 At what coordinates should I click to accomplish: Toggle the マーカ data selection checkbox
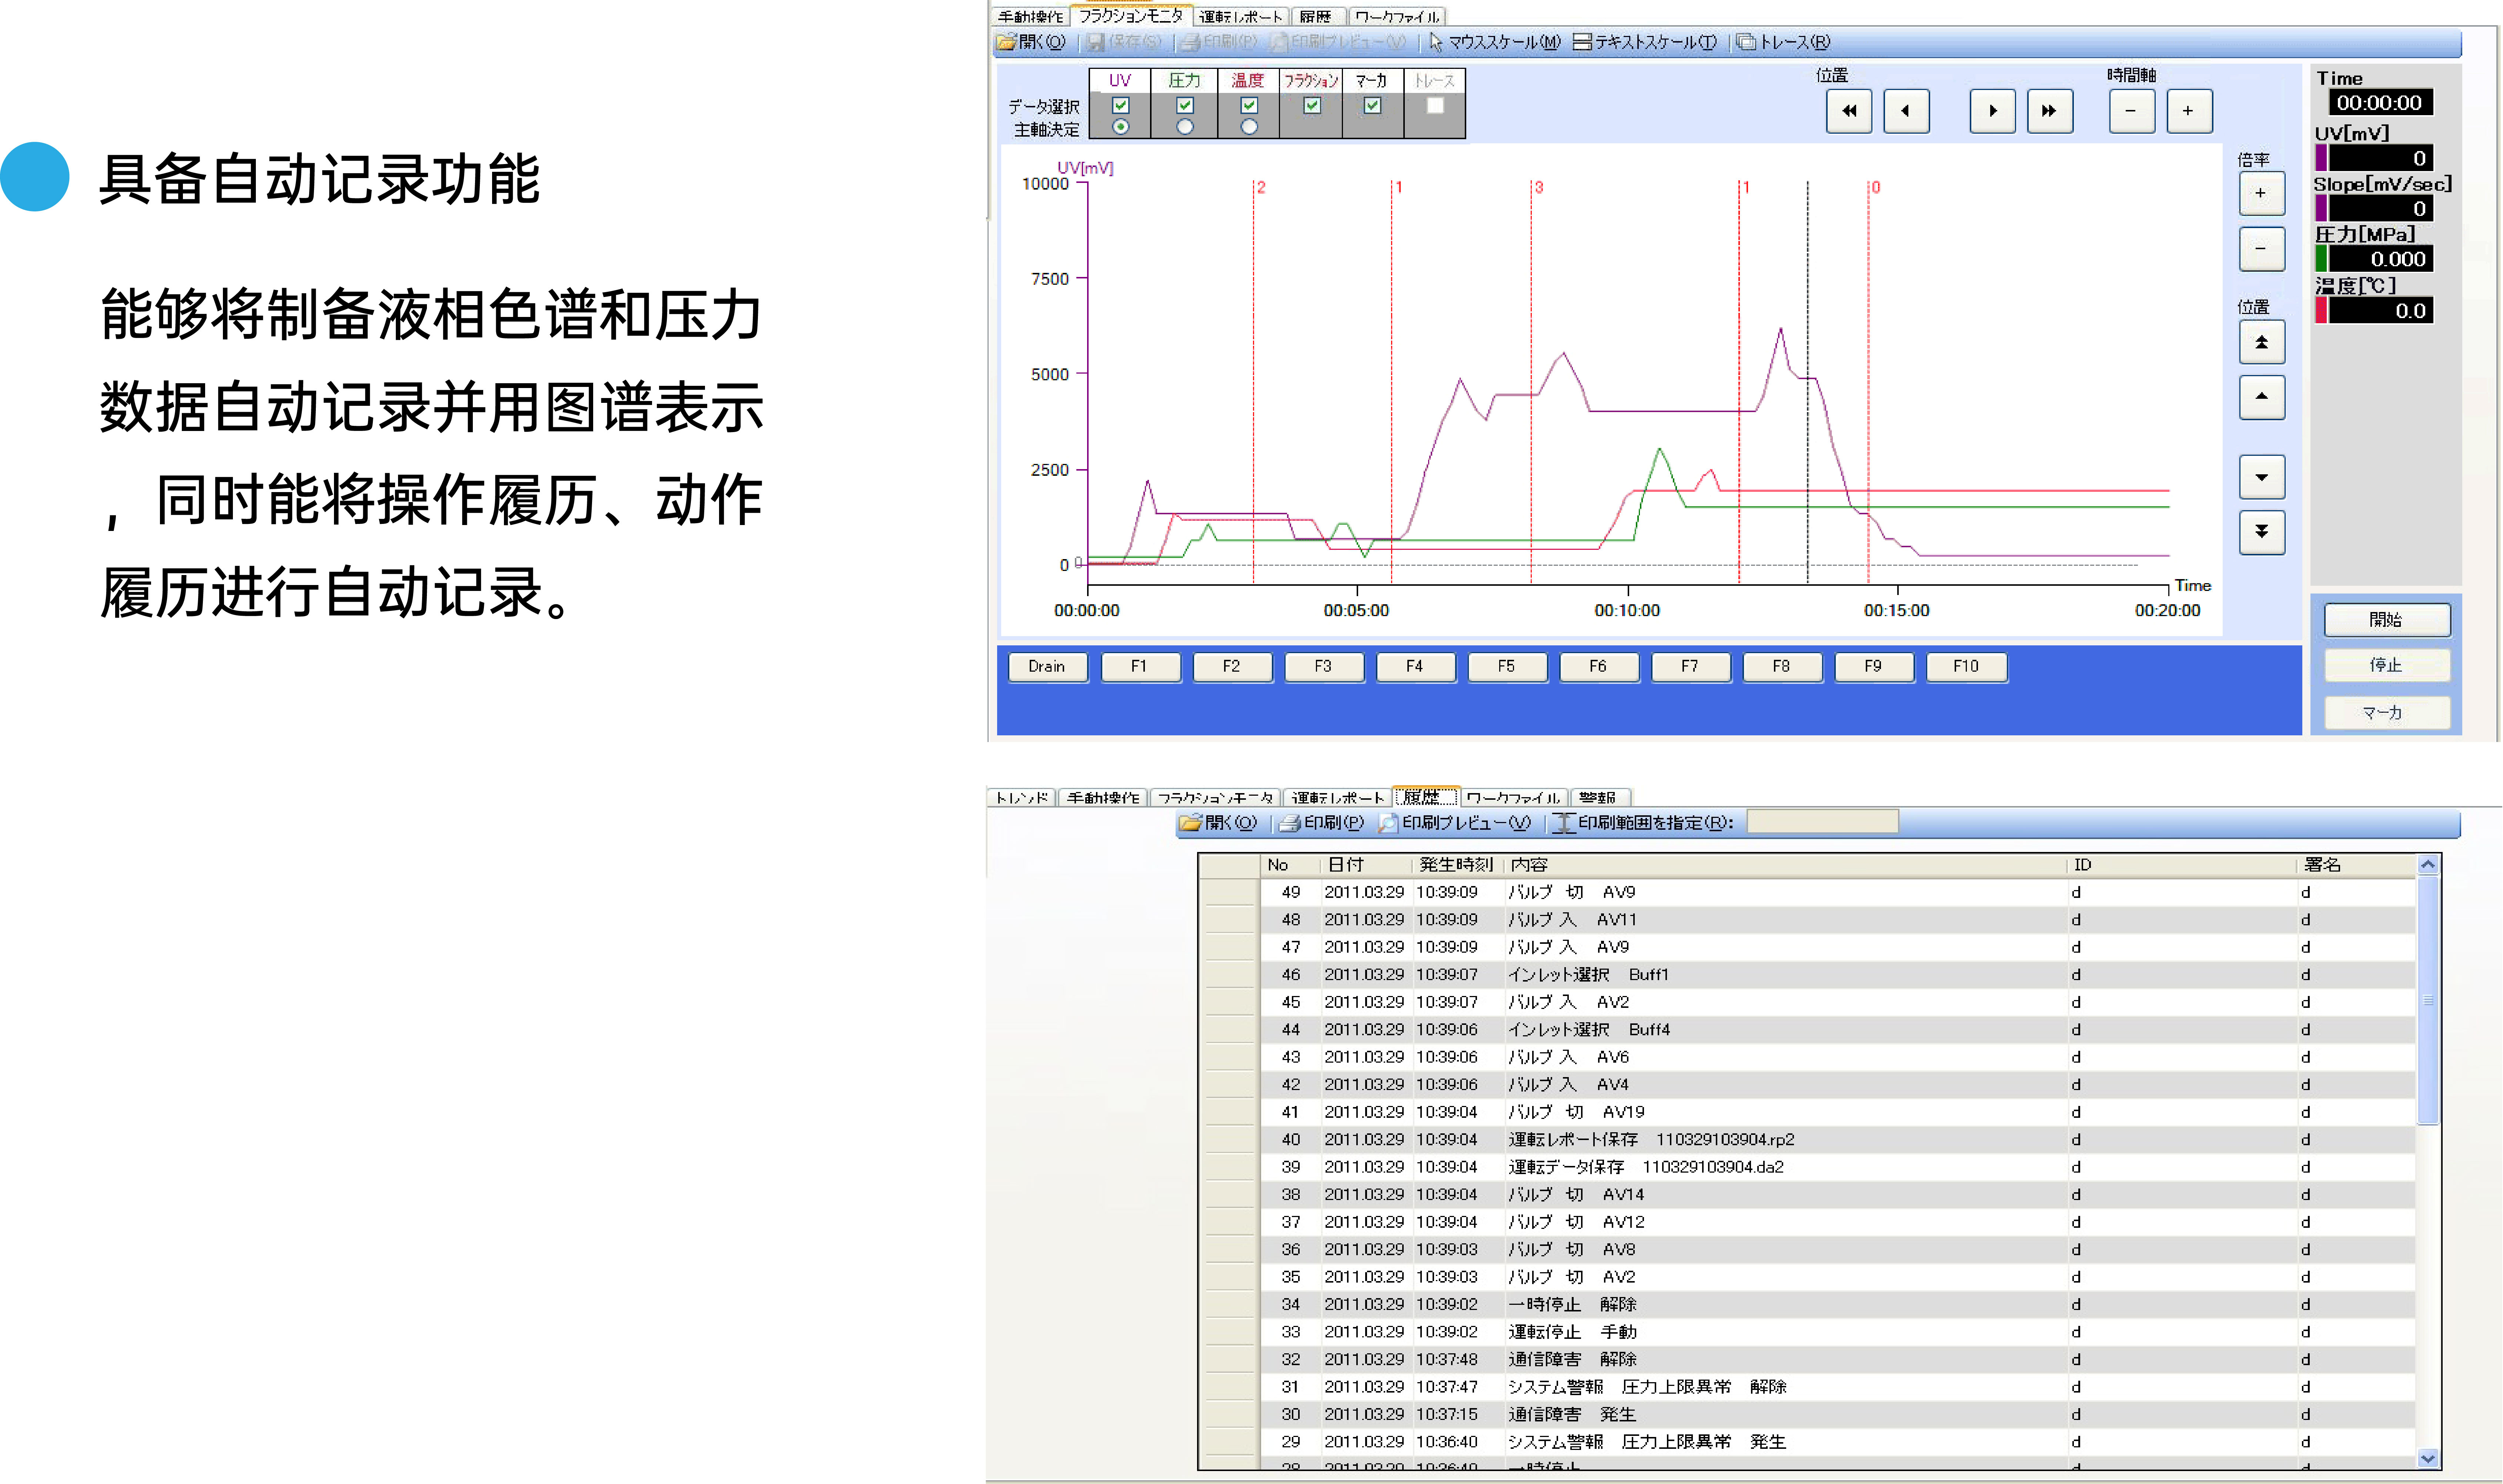pyautogui.click(x=1372, y=105)
